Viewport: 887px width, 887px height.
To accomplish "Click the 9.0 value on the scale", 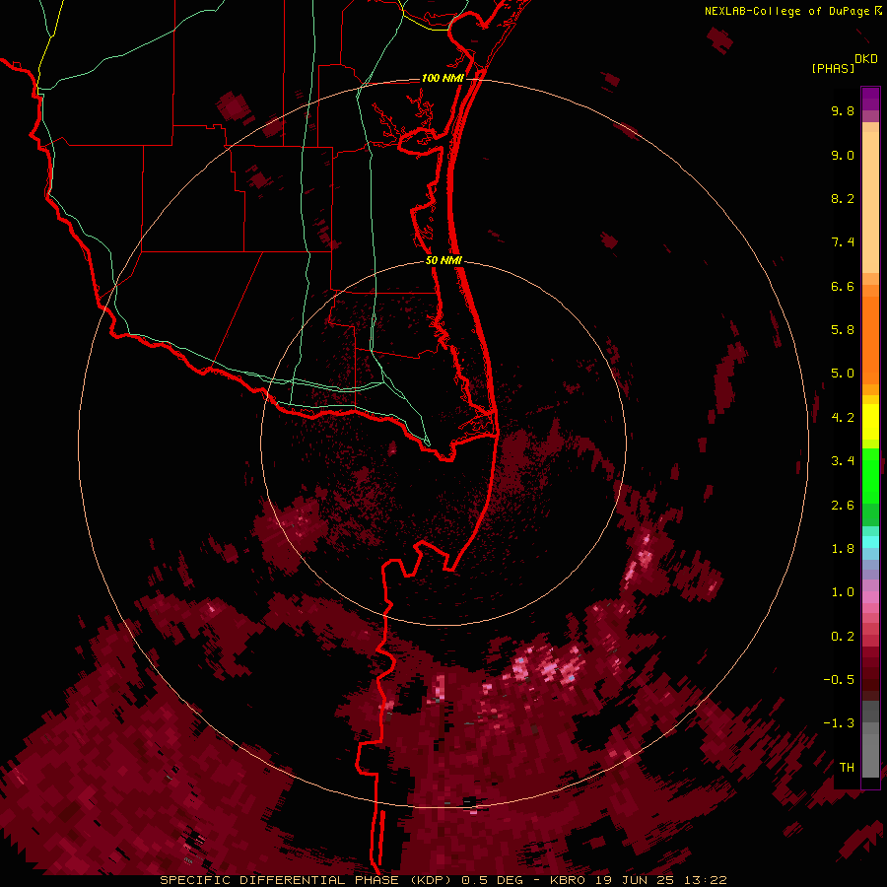I will tap(843, 155).
